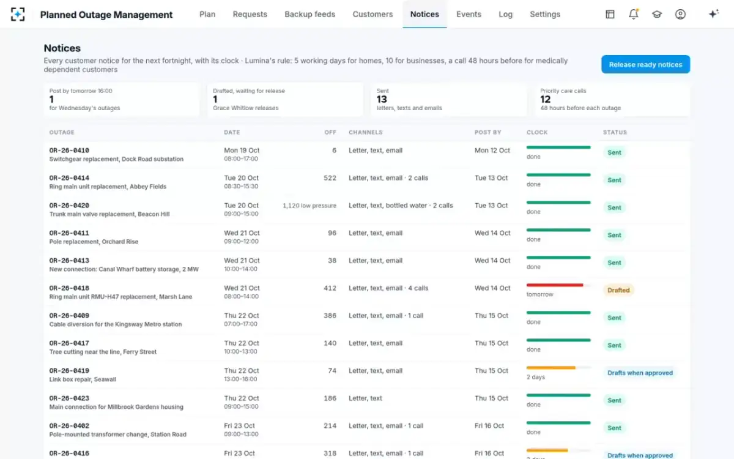Select the 'Mon 12 Oct' post-by date
The image size is (734, 459).
click(x=492, y=151)
